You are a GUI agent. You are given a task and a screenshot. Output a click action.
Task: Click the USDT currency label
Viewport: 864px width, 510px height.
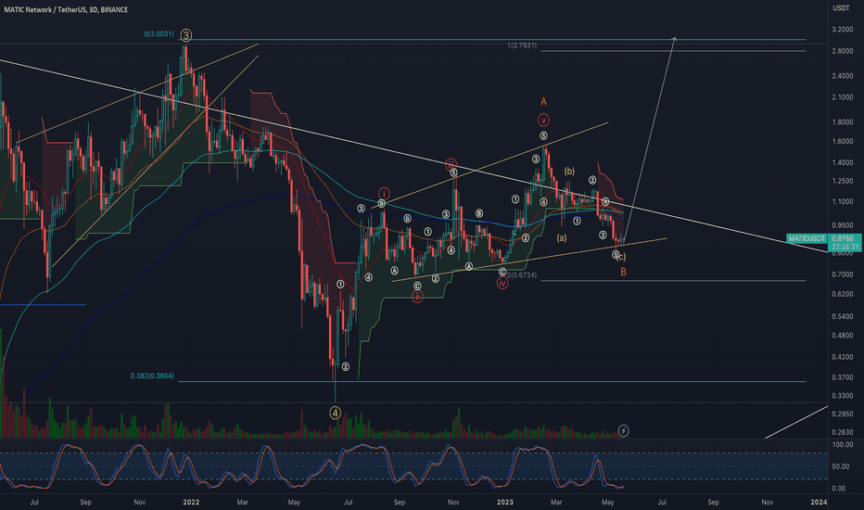(841, 7)
